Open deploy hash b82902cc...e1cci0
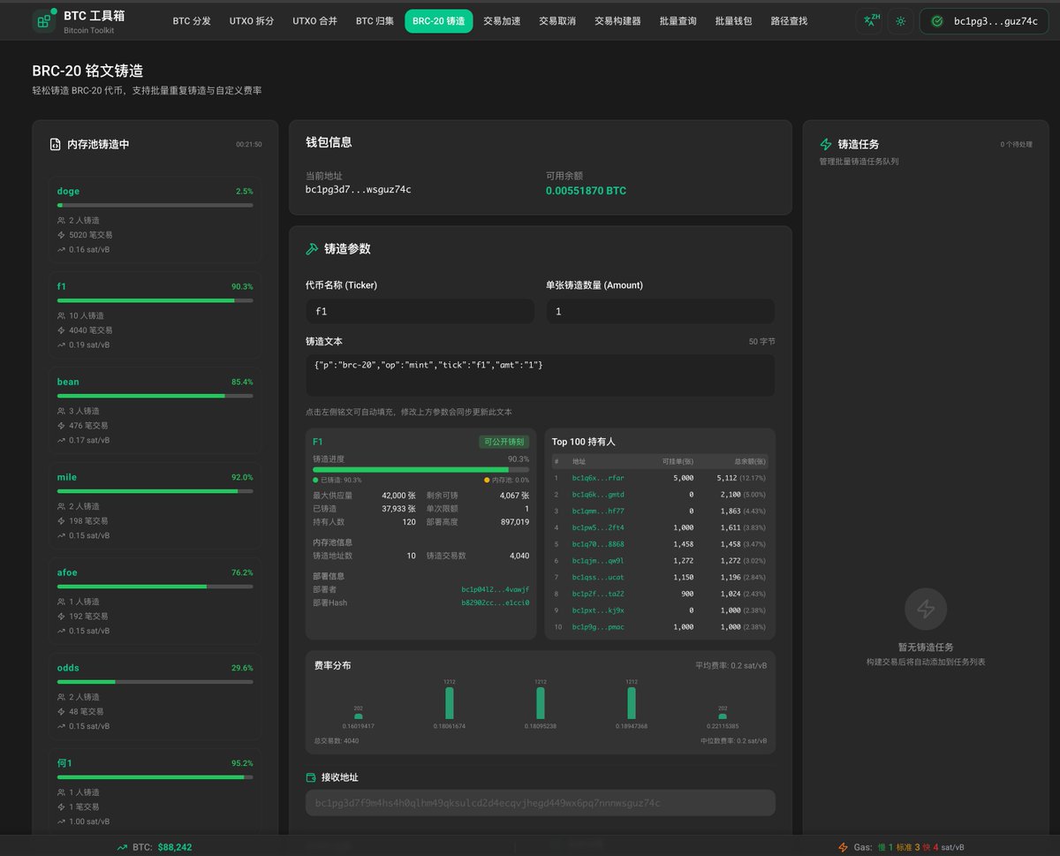 [496, 602]
